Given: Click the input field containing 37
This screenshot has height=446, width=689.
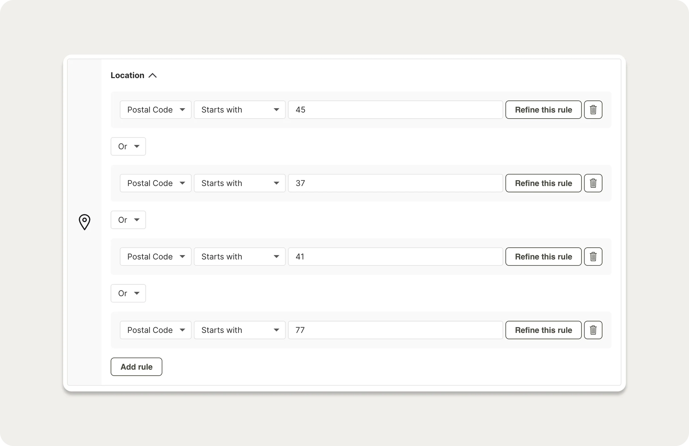Looking at the screenshot, I should [395, 183].
